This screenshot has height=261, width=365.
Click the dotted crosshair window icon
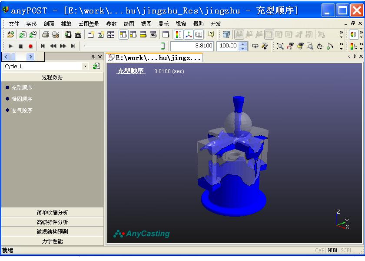166,35
